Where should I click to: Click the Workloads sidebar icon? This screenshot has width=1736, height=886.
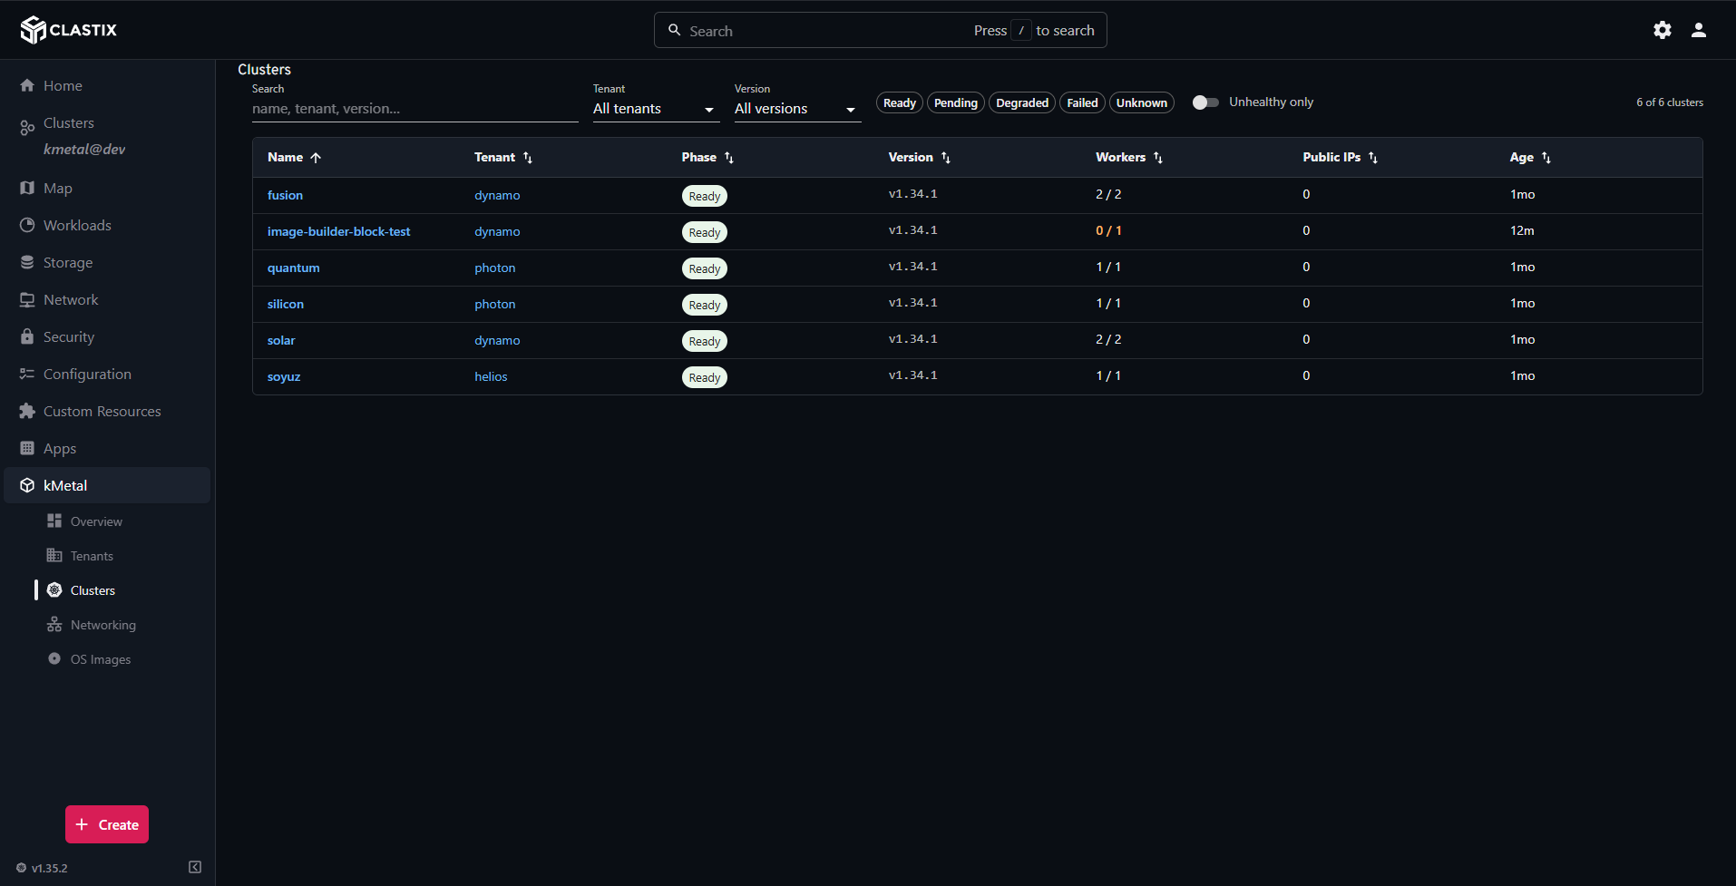27,225
